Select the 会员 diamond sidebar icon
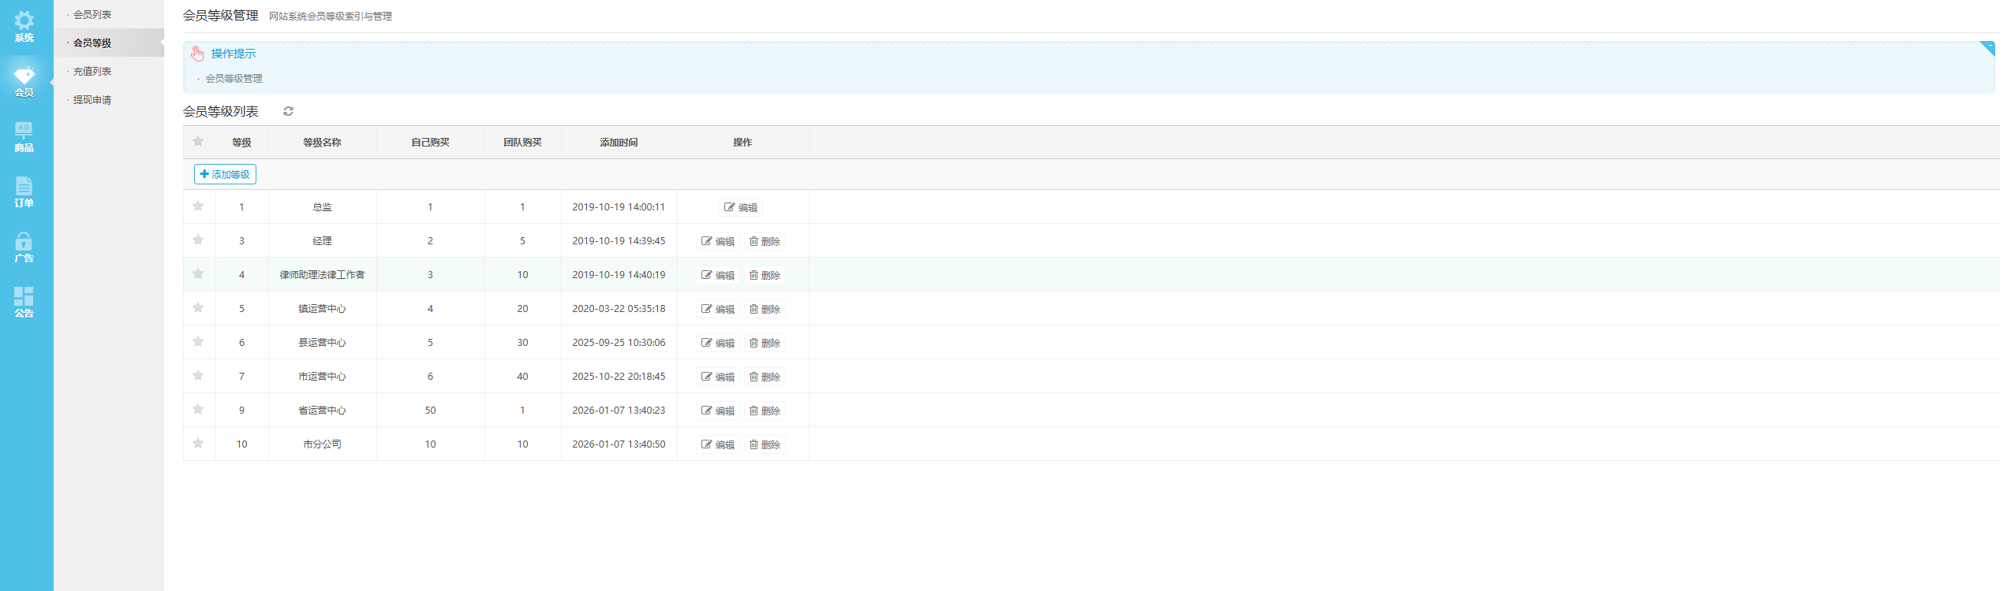 (24, 76)
